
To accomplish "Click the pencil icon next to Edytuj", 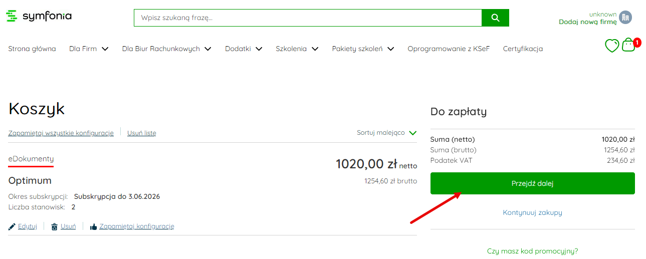I will coord(12,226).
